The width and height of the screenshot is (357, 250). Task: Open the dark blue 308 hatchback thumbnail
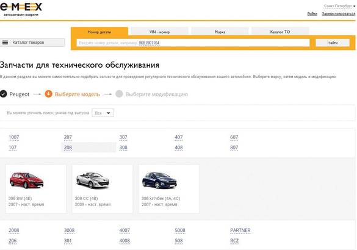(159, 180)
